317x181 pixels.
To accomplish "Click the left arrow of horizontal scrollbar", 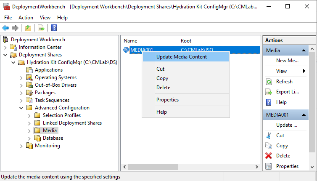I will click(124, 167).
